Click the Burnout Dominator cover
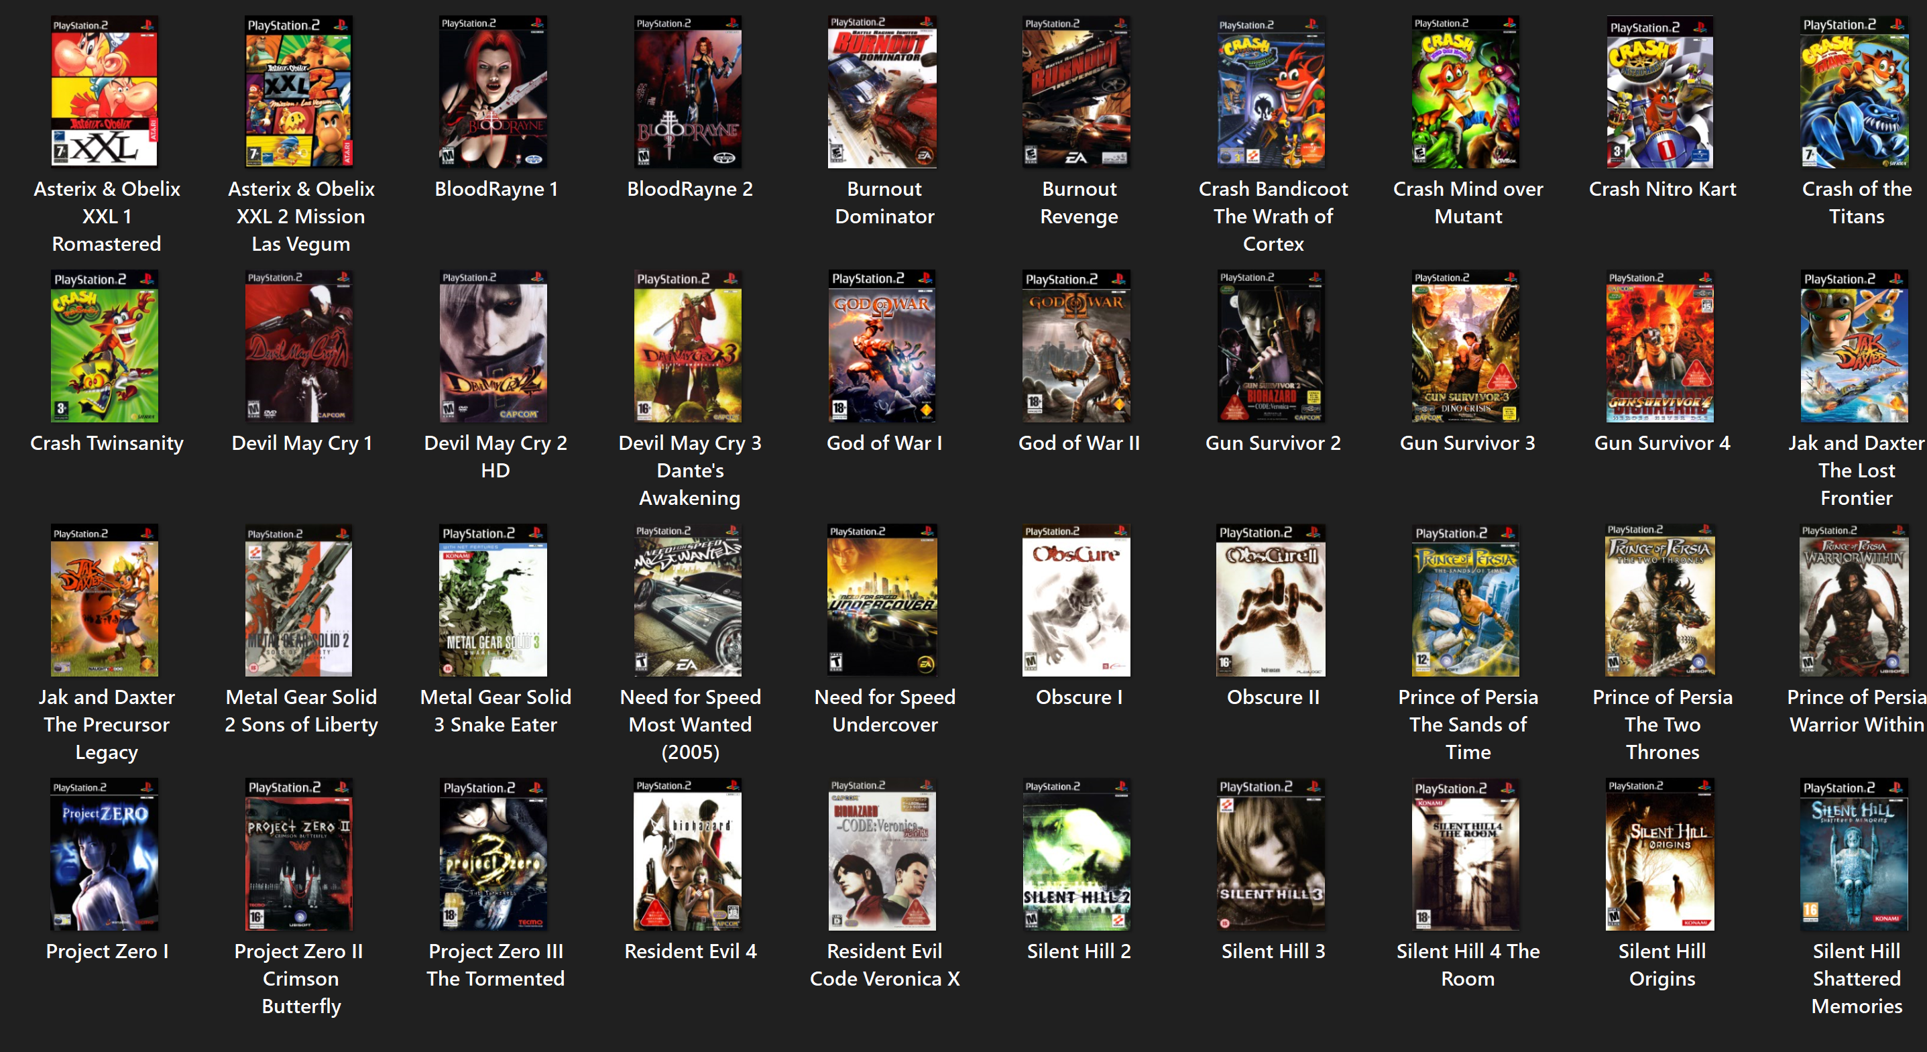The width and height of the screenshot is (1927, 1052). point(882,92)
